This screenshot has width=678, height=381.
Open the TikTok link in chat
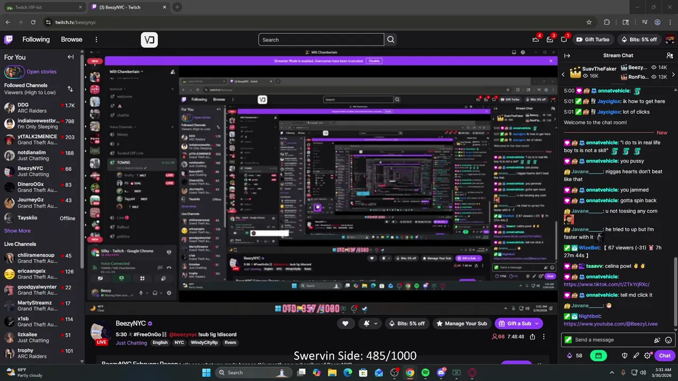tap(606, 284)
